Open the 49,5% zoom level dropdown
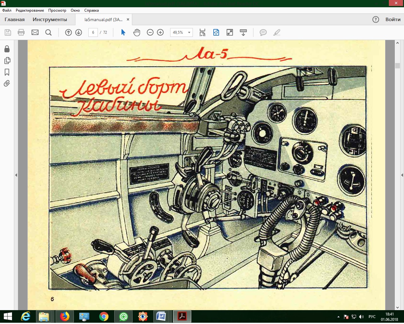404x324 pixels. pyautogui.click(x=189, y=32)
